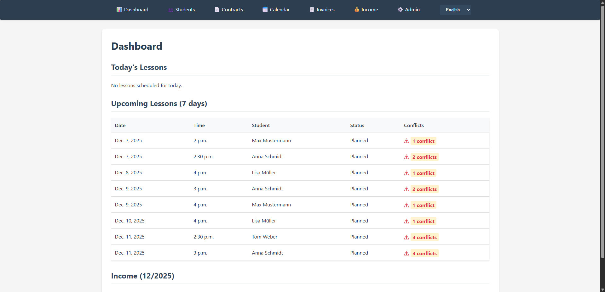Click the Invoices list icon

pyautogui.click(x=311, y=9)
